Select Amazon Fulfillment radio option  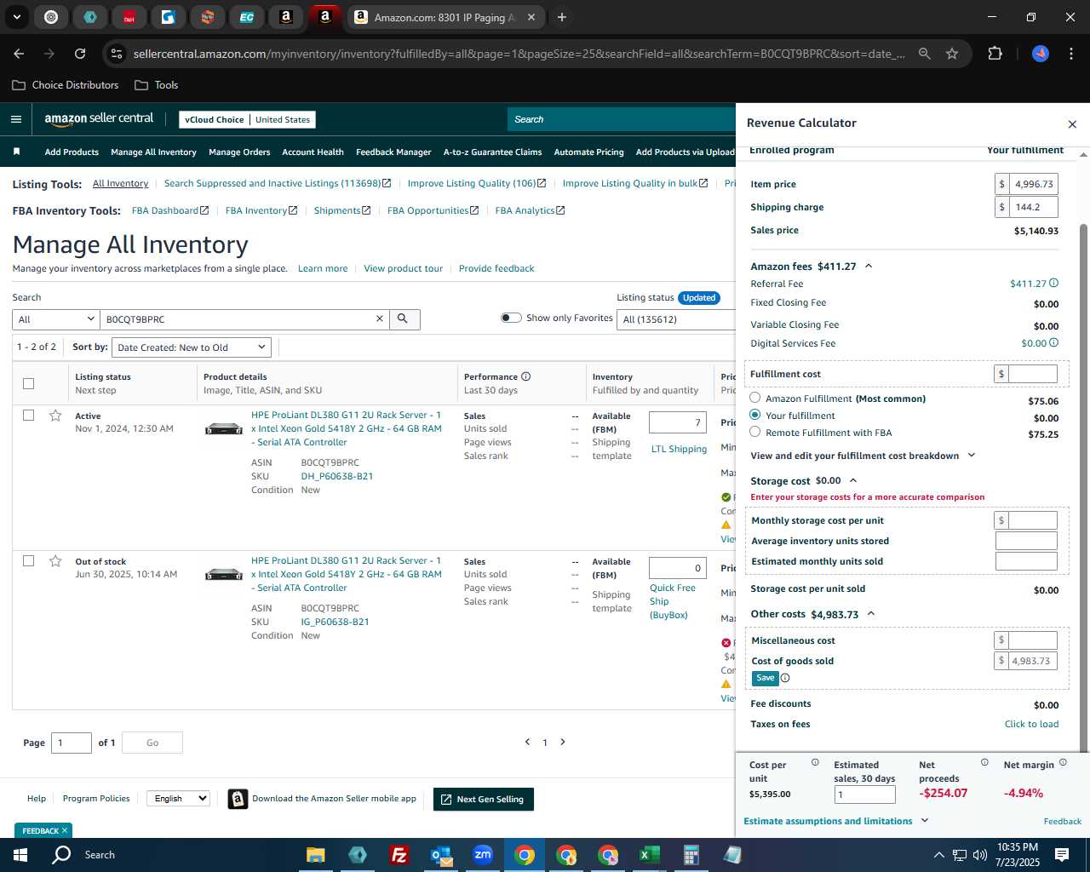(x=755, y=398)
